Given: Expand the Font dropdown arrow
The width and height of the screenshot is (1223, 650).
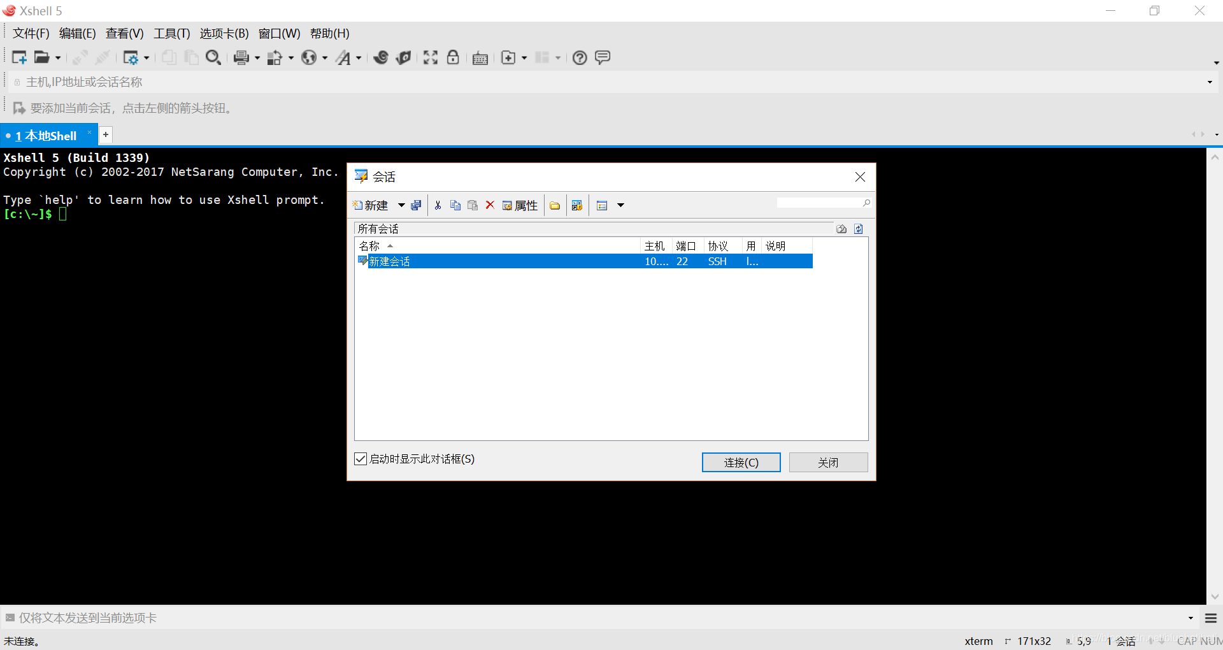Looking at the screenshot, I should tap(359, 58).
